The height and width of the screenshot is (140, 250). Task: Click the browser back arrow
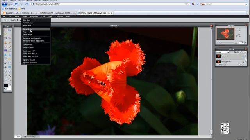pyautogui.click(x=4, y=4)
